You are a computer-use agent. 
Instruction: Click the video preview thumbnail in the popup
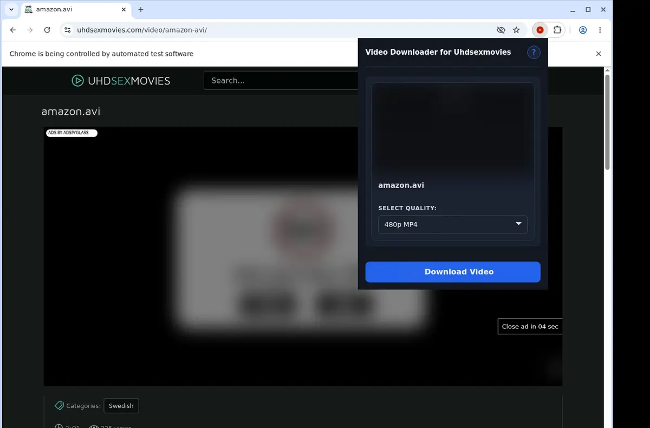(453, 128)
